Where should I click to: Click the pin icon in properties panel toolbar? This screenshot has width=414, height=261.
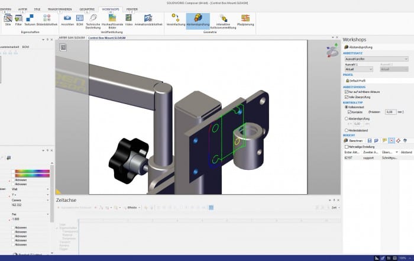[8, 158]
